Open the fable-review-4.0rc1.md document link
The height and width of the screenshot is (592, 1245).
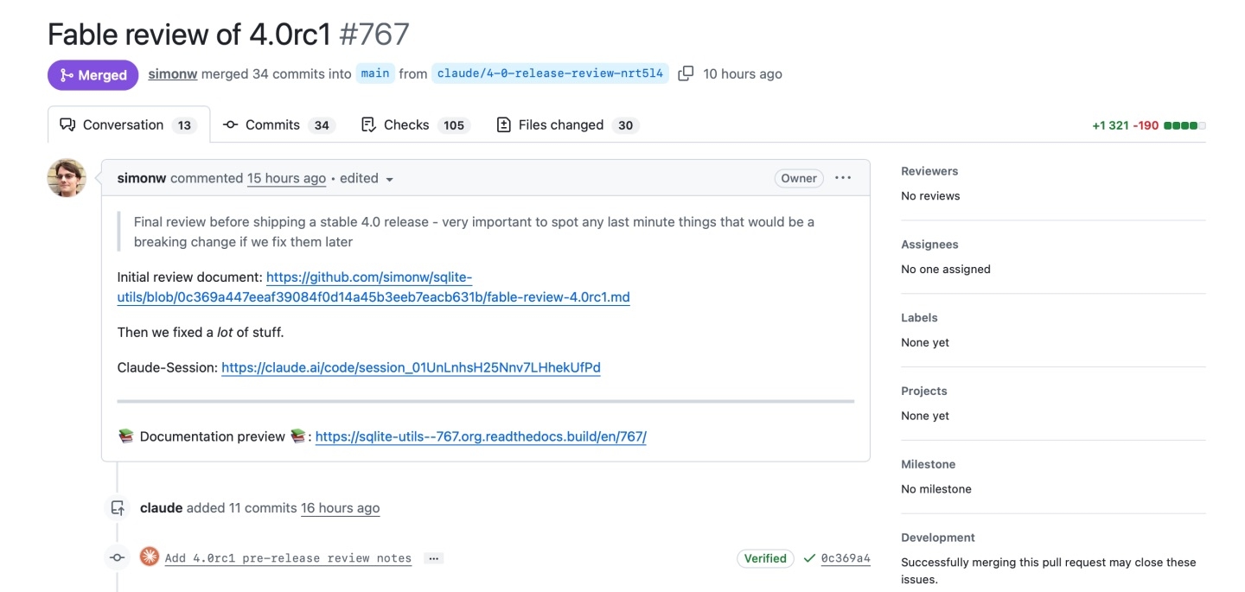point(373,287)
